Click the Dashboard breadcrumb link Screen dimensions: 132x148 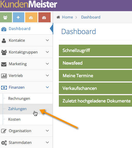[x=91, y=17]
